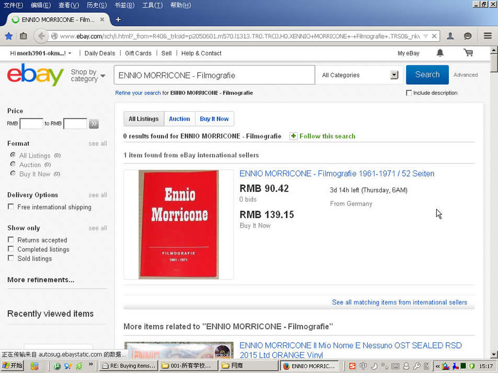This screenshot has height=373, width=498.
Task: Click see all next to Format
Action: click(97, 144)
